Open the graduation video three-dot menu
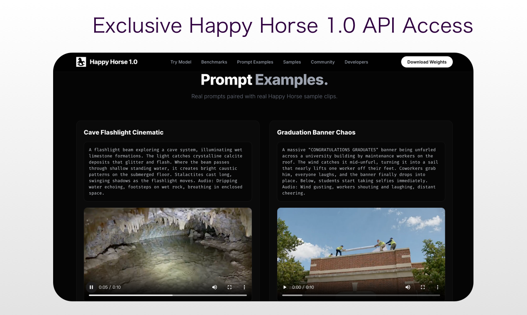This screenshot has width=527, height=315. click(437, 287)
